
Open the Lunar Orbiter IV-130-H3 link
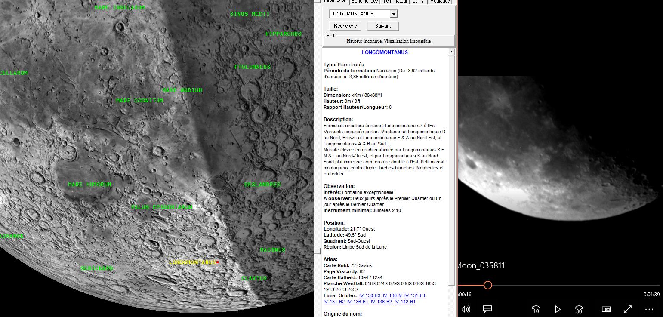(370, 295)
